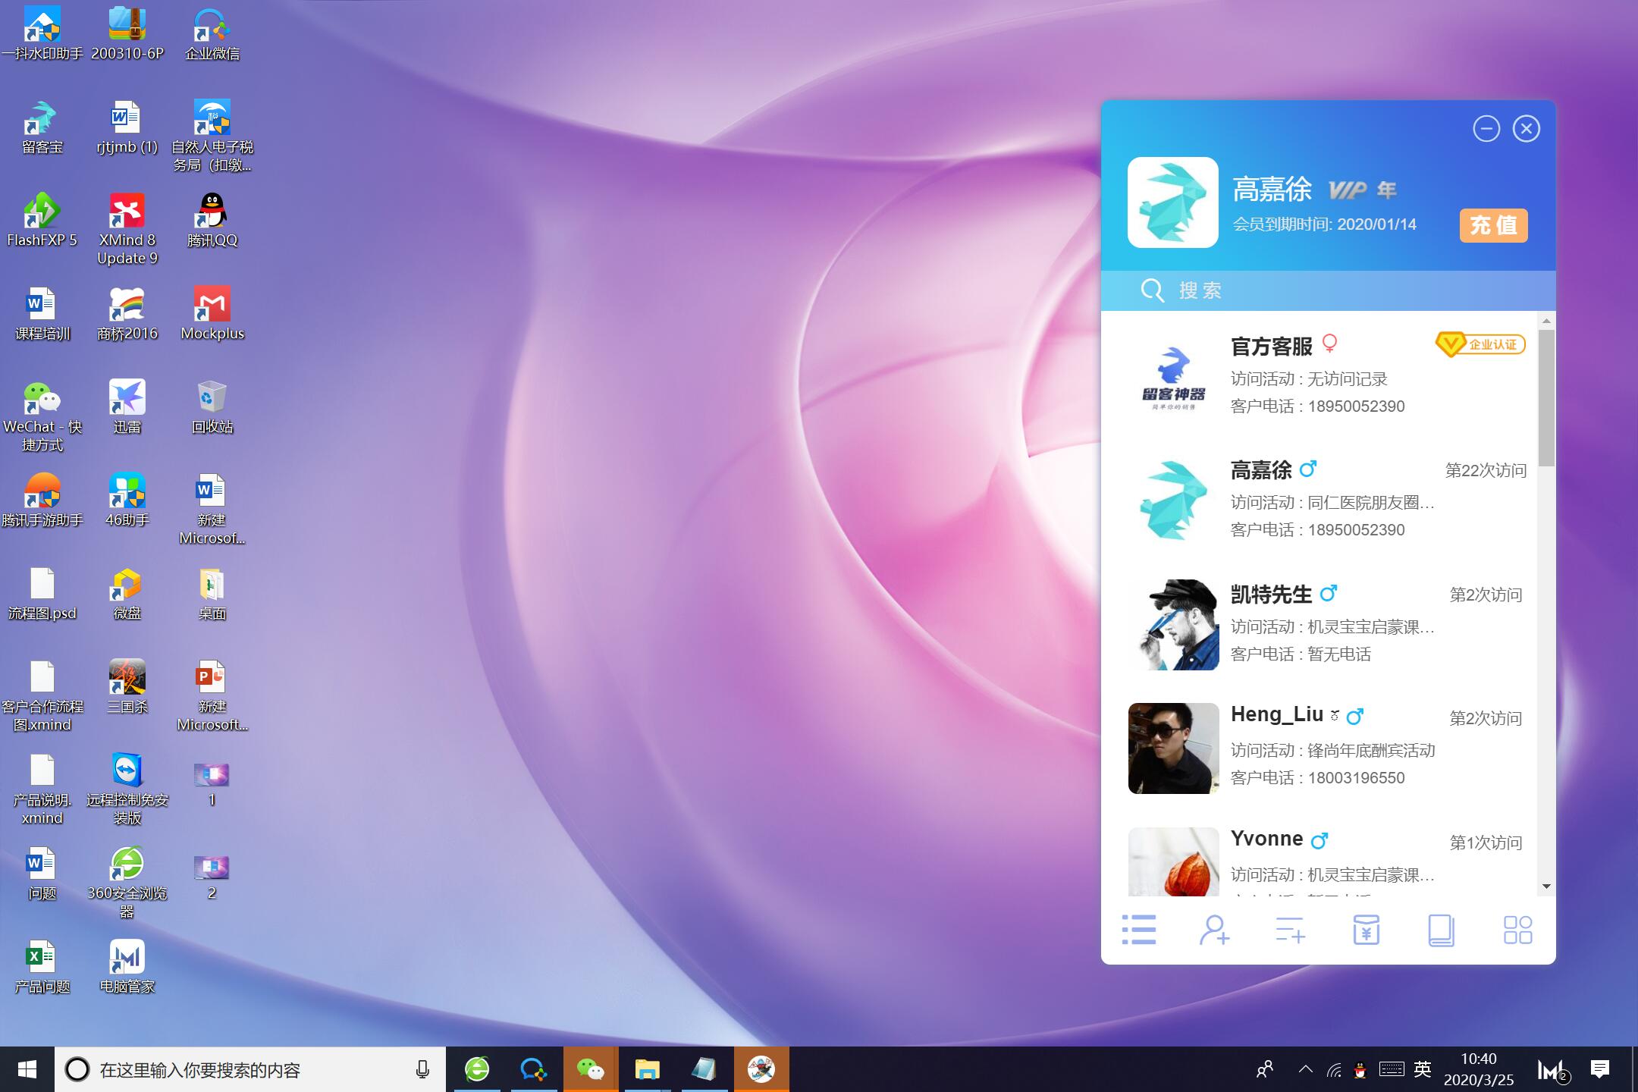Click the 第22次访问 visit count

[x=1486, y=470]
